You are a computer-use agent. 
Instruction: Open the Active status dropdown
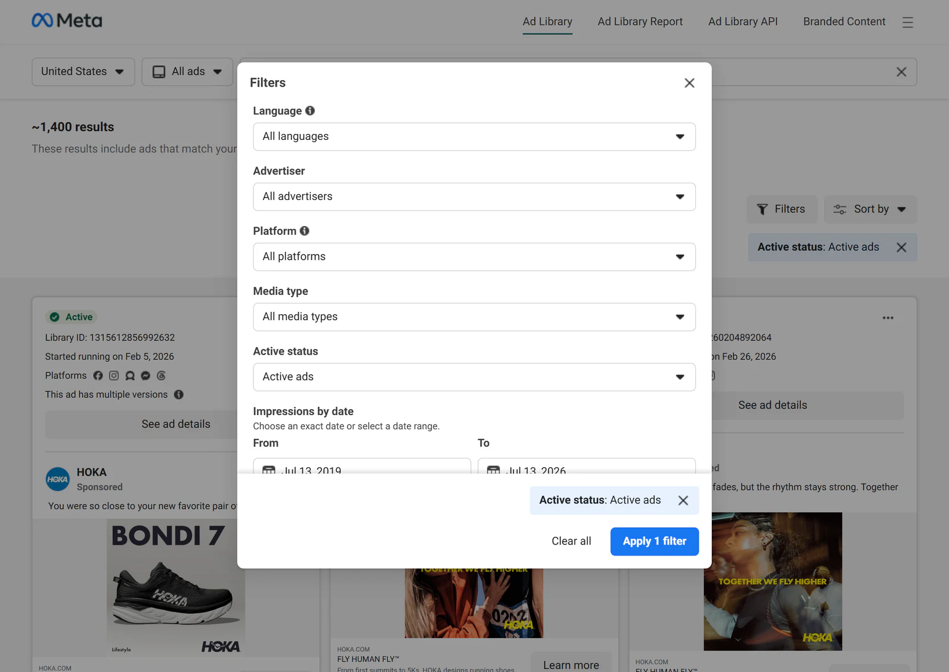coord(474,377)
